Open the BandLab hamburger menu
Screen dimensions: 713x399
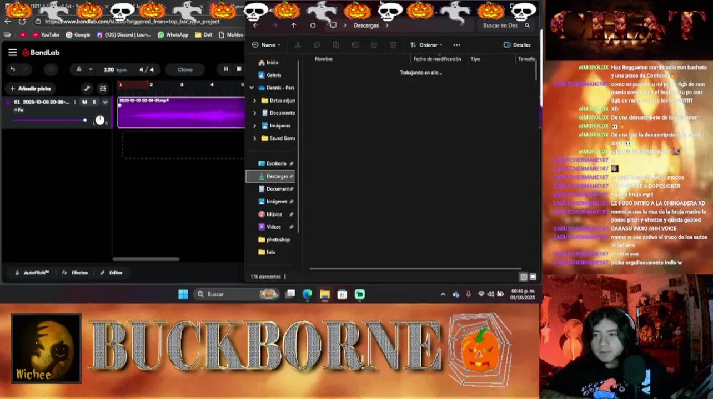[12, 52]
